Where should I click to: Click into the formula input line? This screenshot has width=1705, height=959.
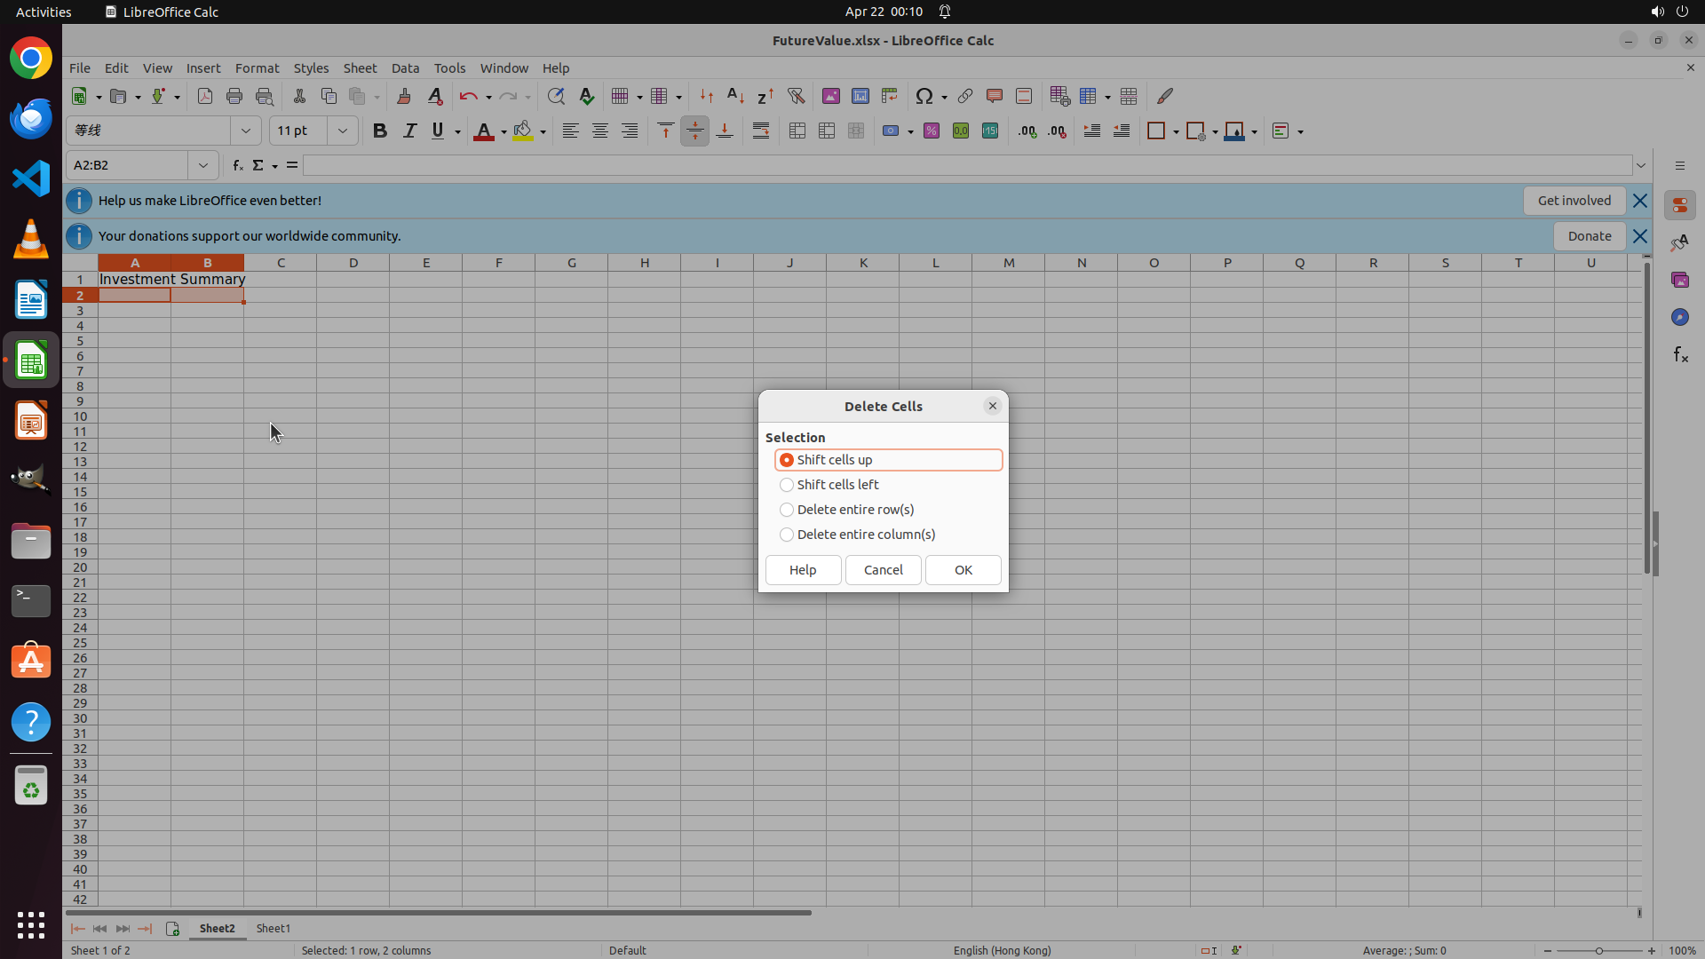coord(966,165)
